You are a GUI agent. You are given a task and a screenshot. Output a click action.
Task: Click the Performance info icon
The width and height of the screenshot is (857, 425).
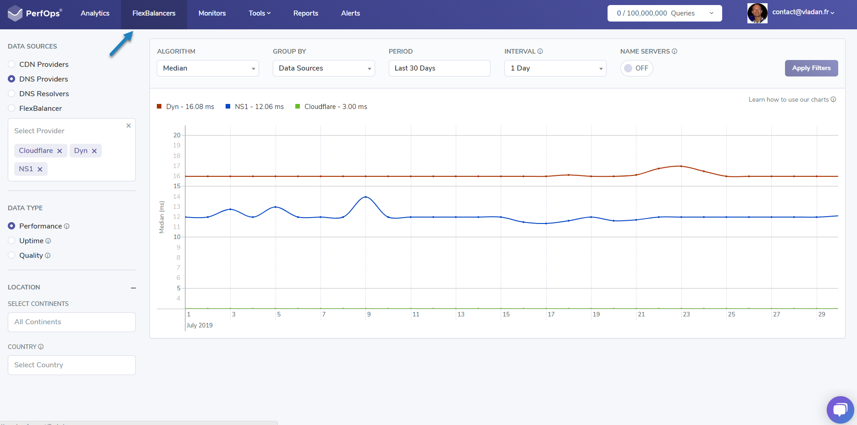pos(67,226)
